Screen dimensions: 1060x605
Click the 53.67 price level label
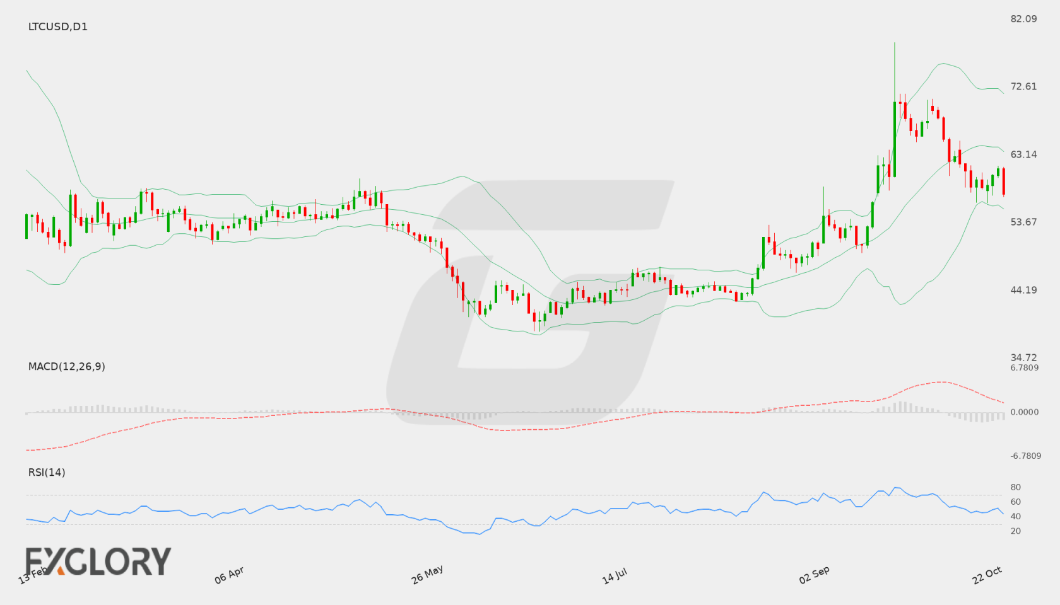click(1023, 222)
